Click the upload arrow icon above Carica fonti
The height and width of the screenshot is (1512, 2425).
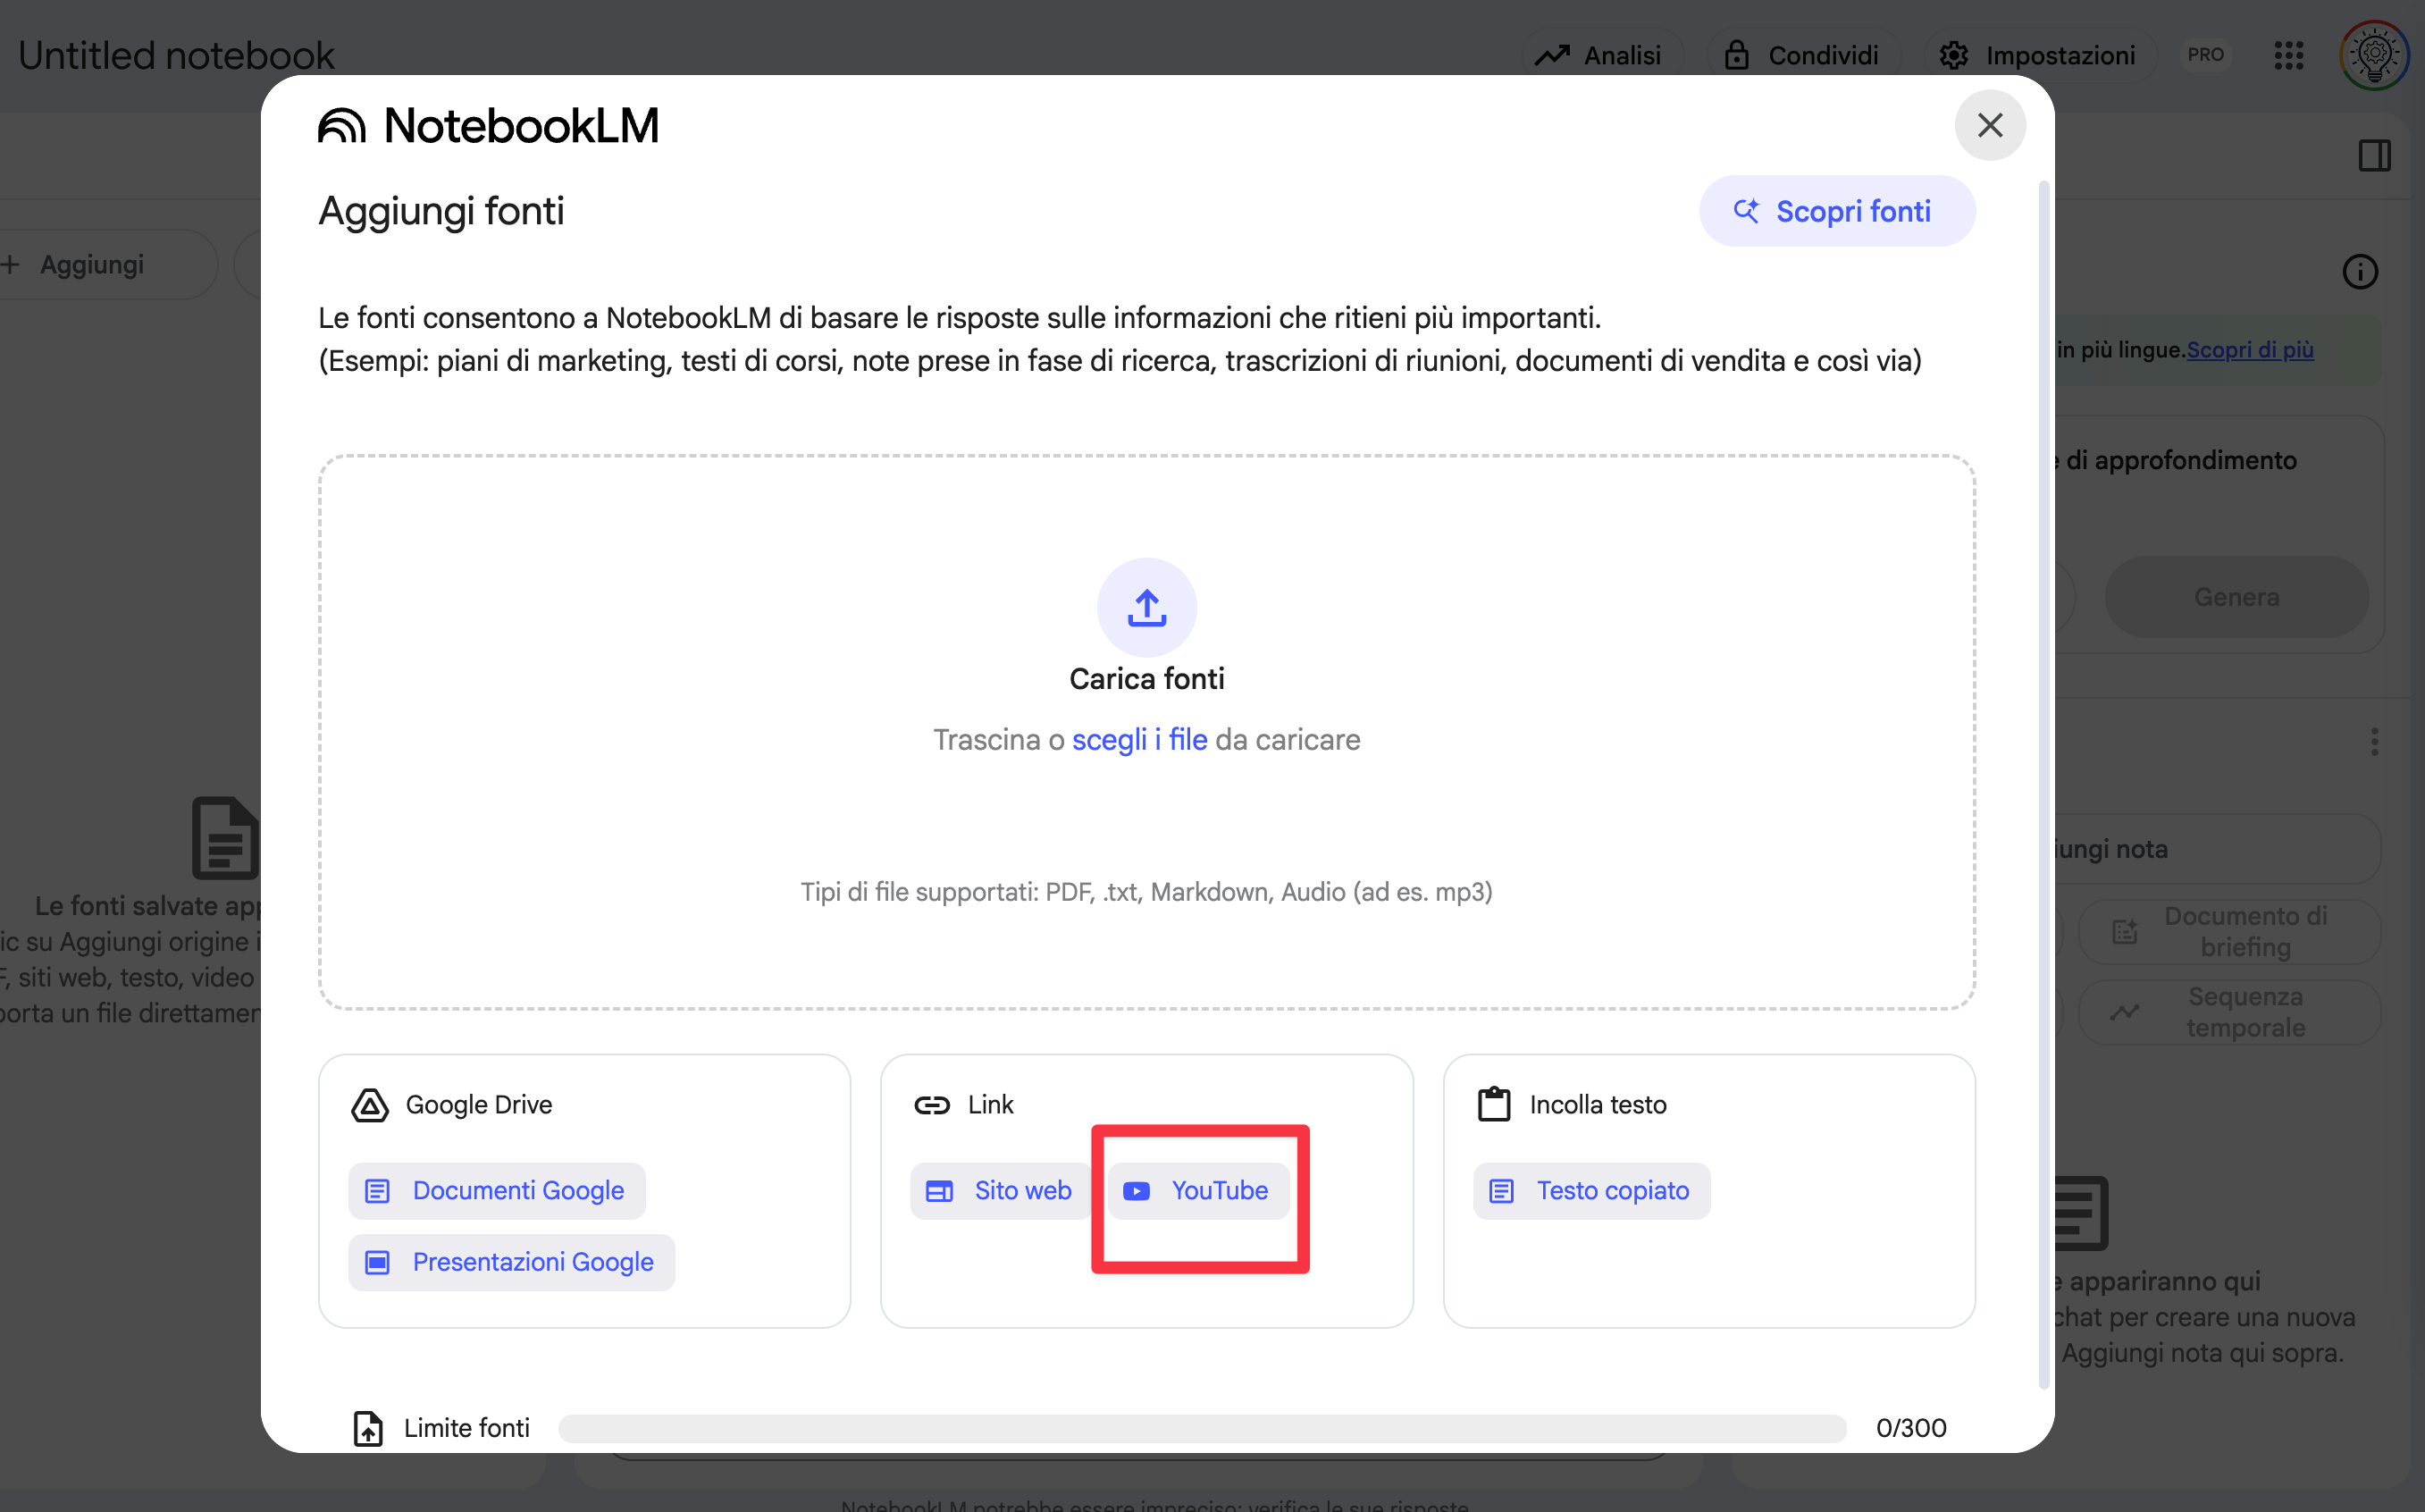tap(1146, 607)
